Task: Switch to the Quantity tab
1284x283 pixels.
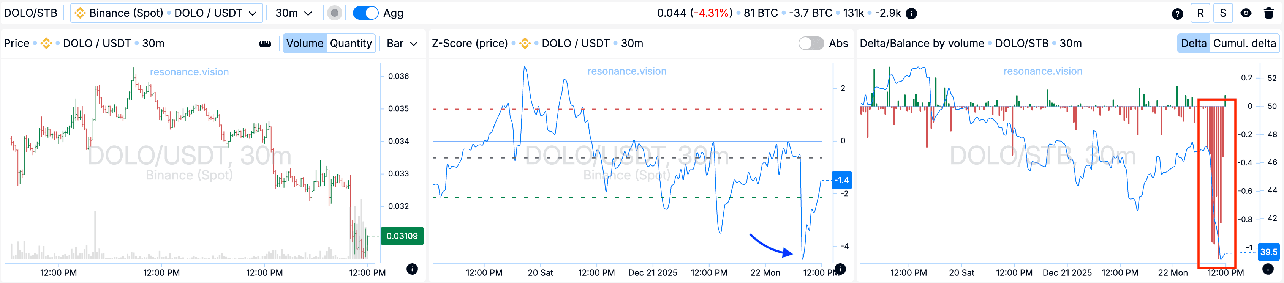Action: click(350, 44)
